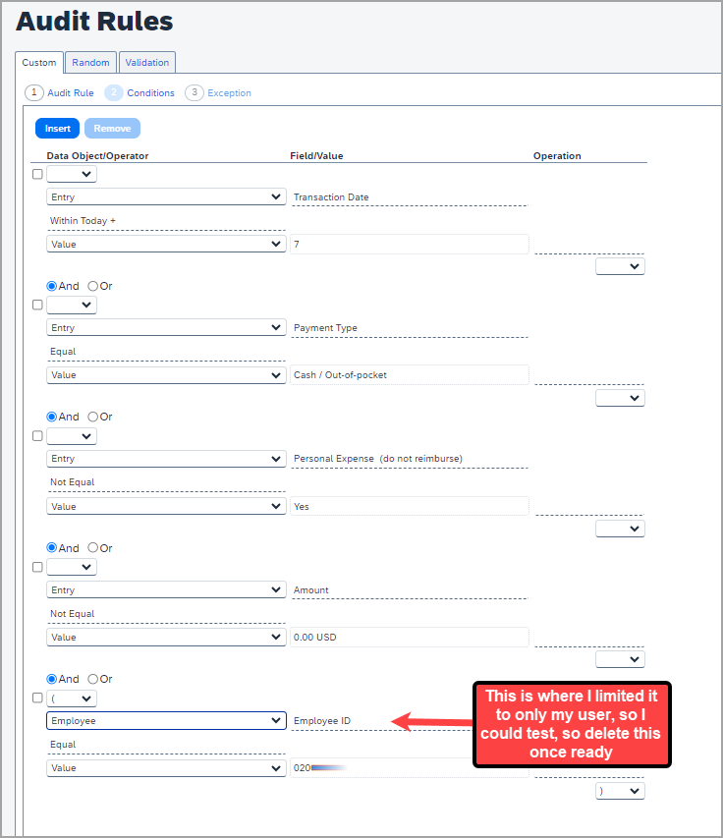Switch to the Random tab
The height and width of the screenshot is (838, 723).
[90, 63]
